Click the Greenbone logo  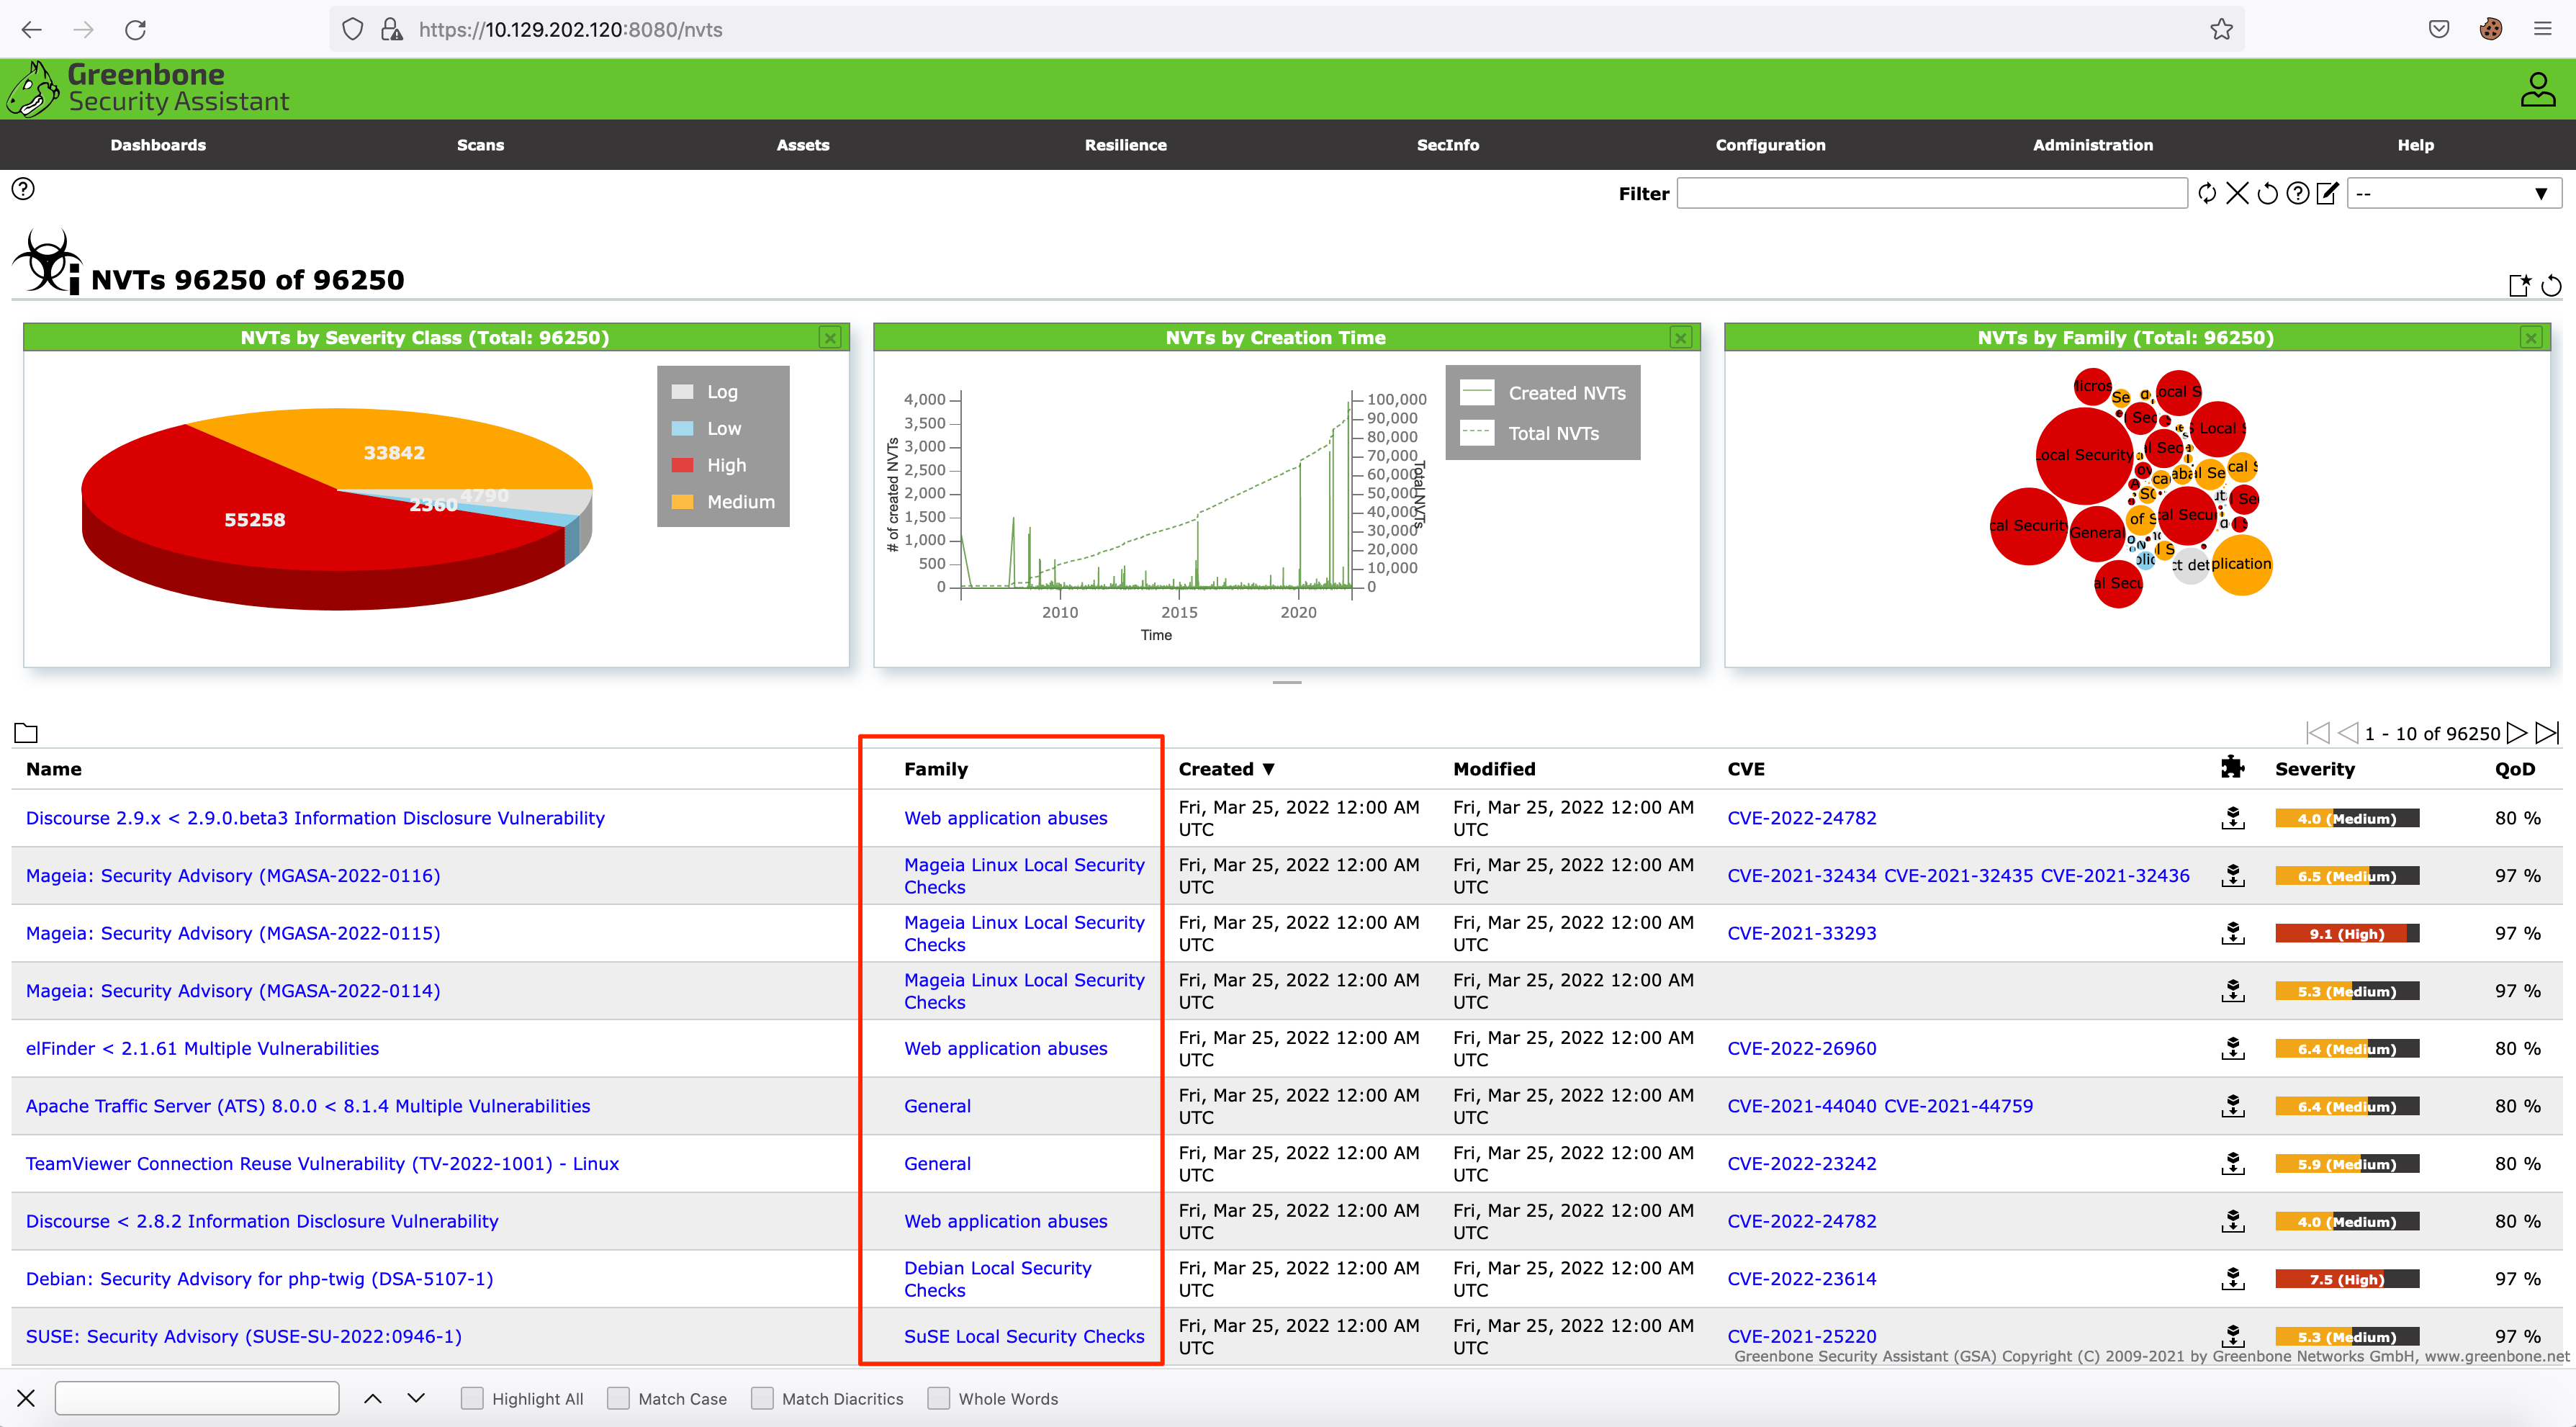tap(148, 89)
